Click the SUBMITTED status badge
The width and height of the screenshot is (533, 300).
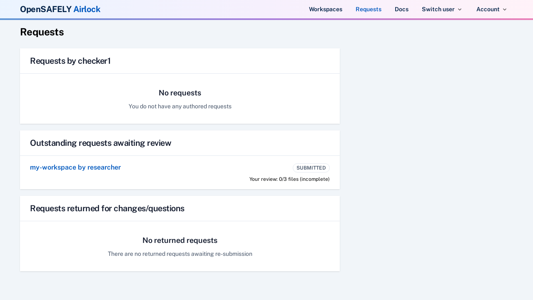point(311,168)
